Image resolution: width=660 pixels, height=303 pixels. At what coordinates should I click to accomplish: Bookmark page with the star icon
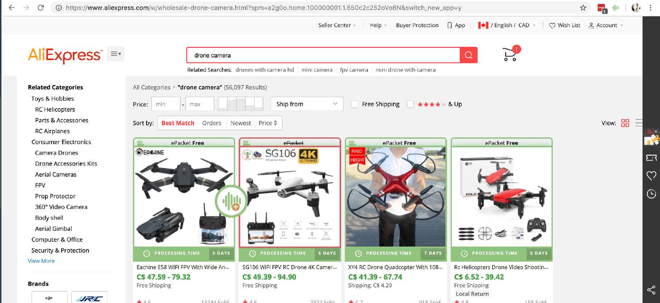click(583, 8)
